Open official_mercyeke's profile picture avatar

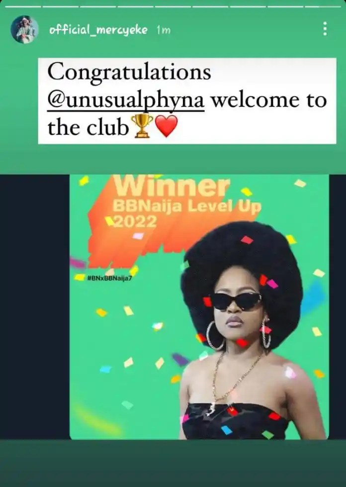point(24,29)
